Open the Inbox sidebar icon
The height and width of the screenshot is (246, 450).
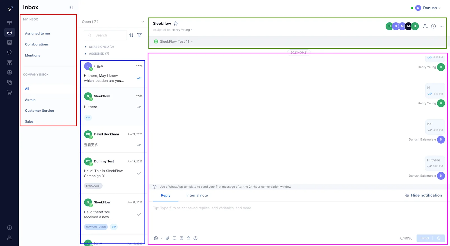point(10,33)
